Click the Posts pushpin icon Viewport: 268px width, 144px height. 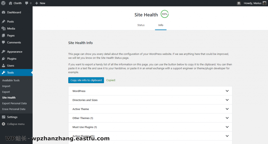(x=3, y=21)
